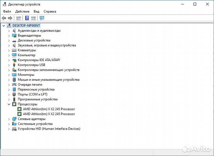This screenshot has height=156, width=214.
Task: Select Устройства HID (Human Interface Devices) item
Action: 49,129
